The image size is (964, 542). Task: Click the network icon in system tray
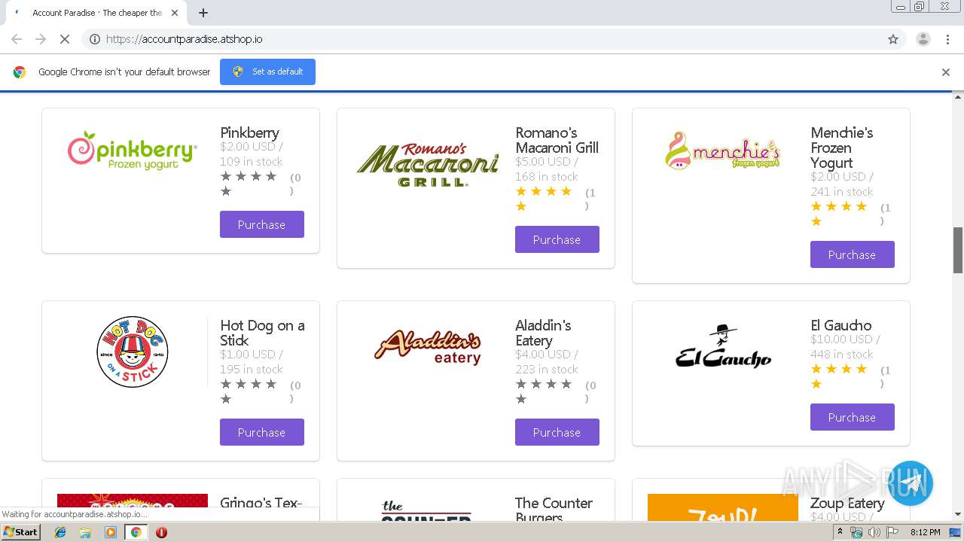(856, 532)
